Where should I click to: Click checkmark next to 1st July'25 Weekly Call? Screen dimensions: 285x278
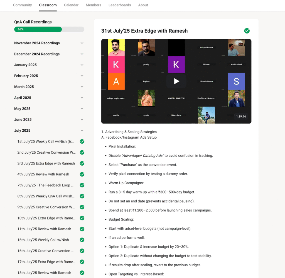coord(82,141)
